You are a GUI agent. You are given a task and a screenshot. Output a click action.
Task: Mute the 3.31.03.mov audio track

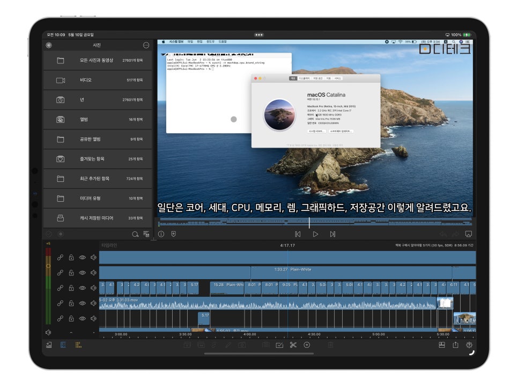[x=93, y=303]
